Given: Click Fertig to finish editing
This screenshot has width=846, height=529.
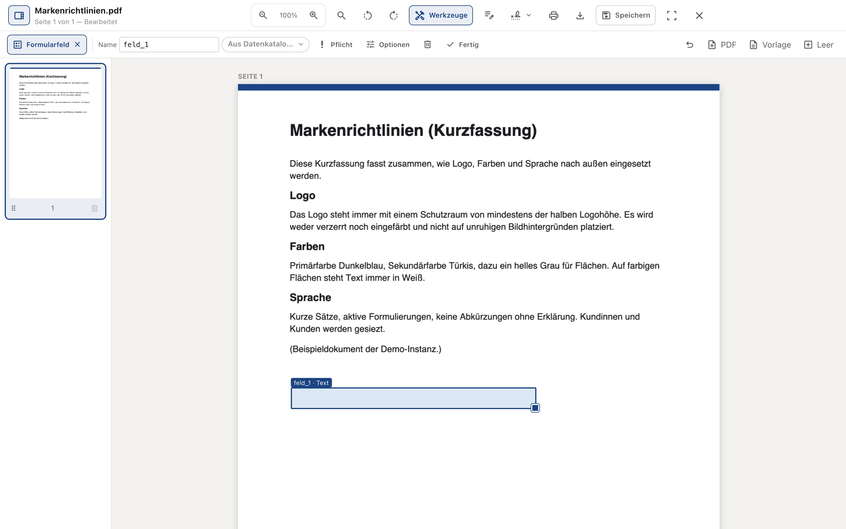Looking at the screenshot, I should coord(463,44).
